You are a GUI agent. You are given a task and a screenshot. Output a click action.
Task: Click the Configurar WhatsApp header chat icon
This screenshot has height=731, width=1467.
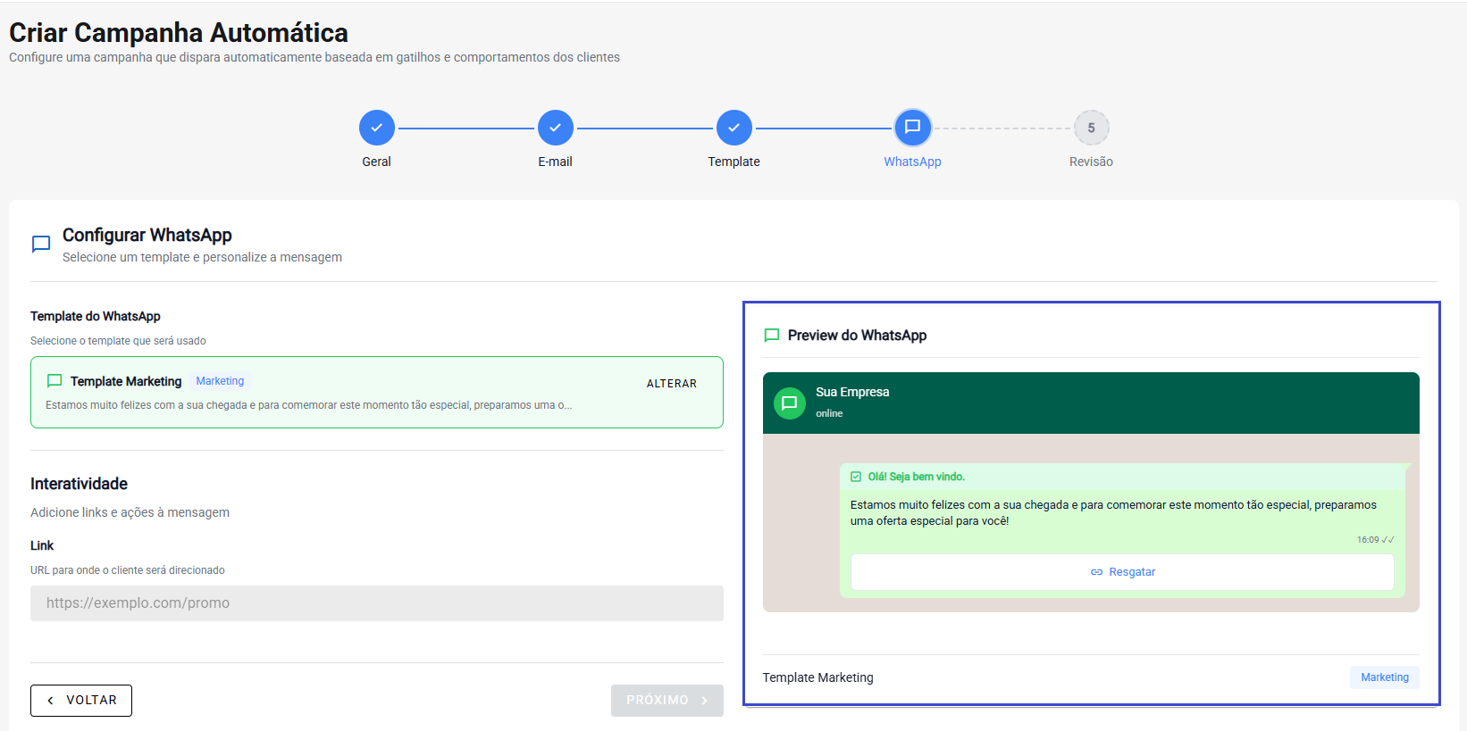[x=41, y=245]
